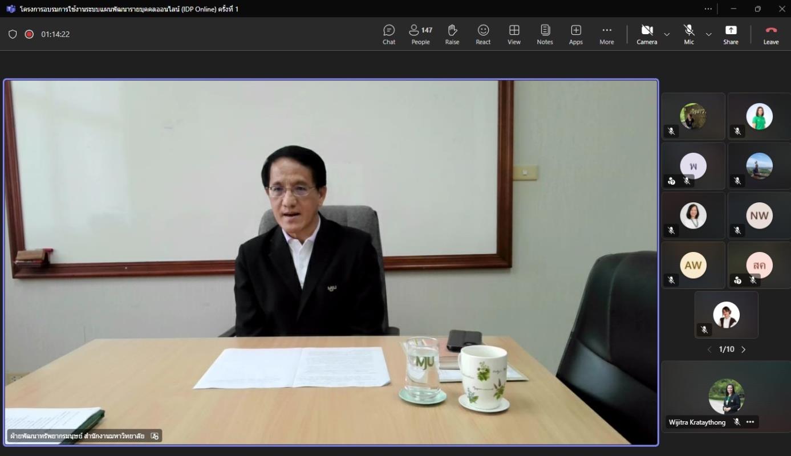Raise your hand in meeting

point(452,34)
